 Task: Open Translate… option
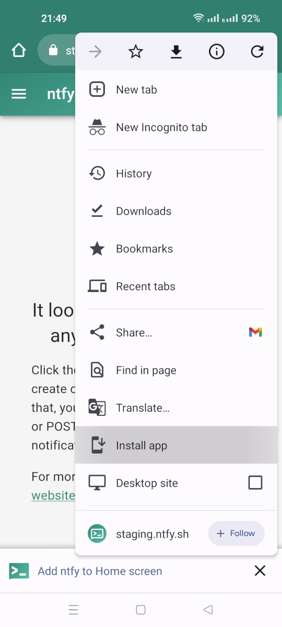point(176,408)
